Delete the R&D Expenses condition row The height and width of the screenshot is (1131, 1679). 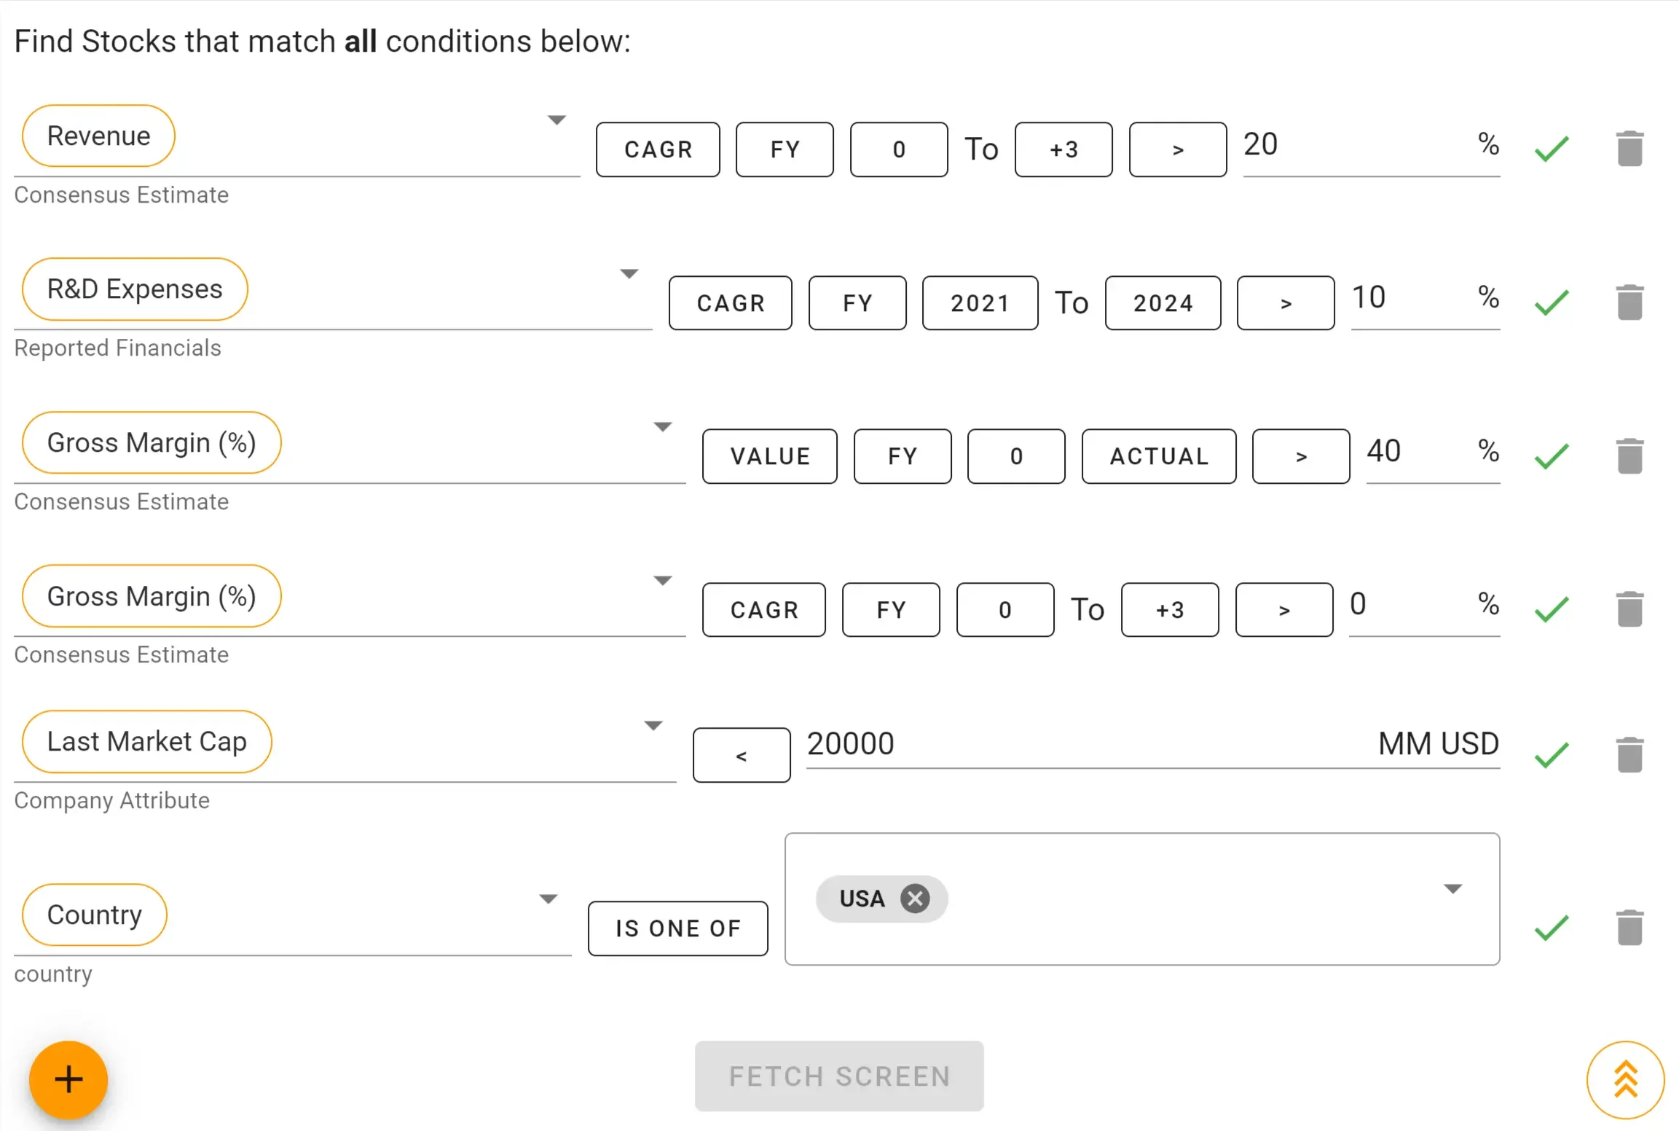[1629, 302]
